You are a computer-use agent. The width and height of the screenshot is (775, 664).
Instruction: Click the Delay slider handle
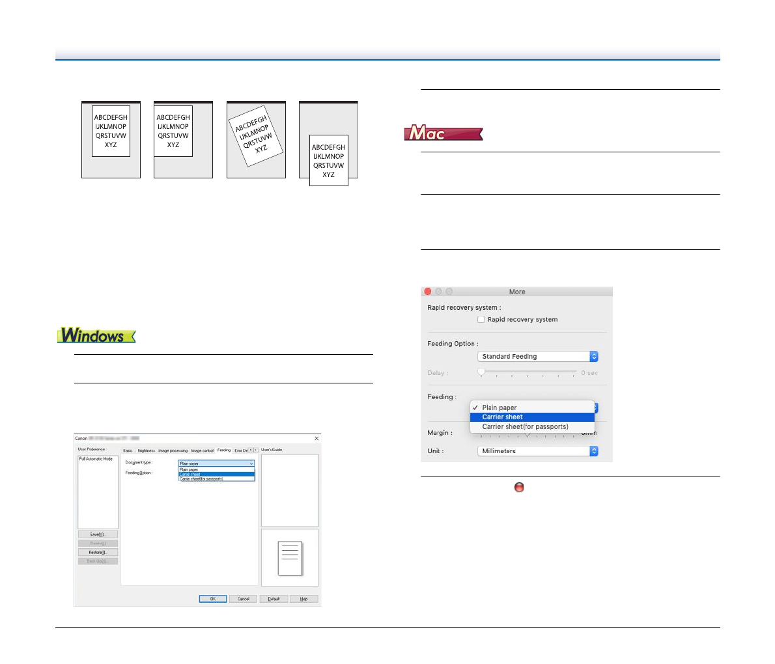click(x=481, y=372)
